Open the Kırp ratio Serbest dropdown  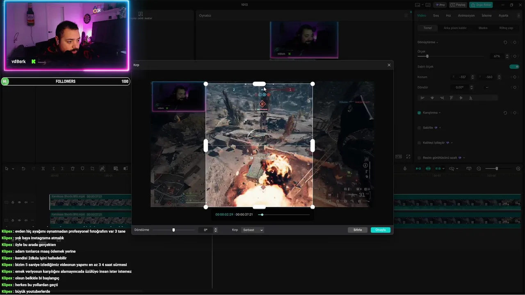click(x=253, y=230)
